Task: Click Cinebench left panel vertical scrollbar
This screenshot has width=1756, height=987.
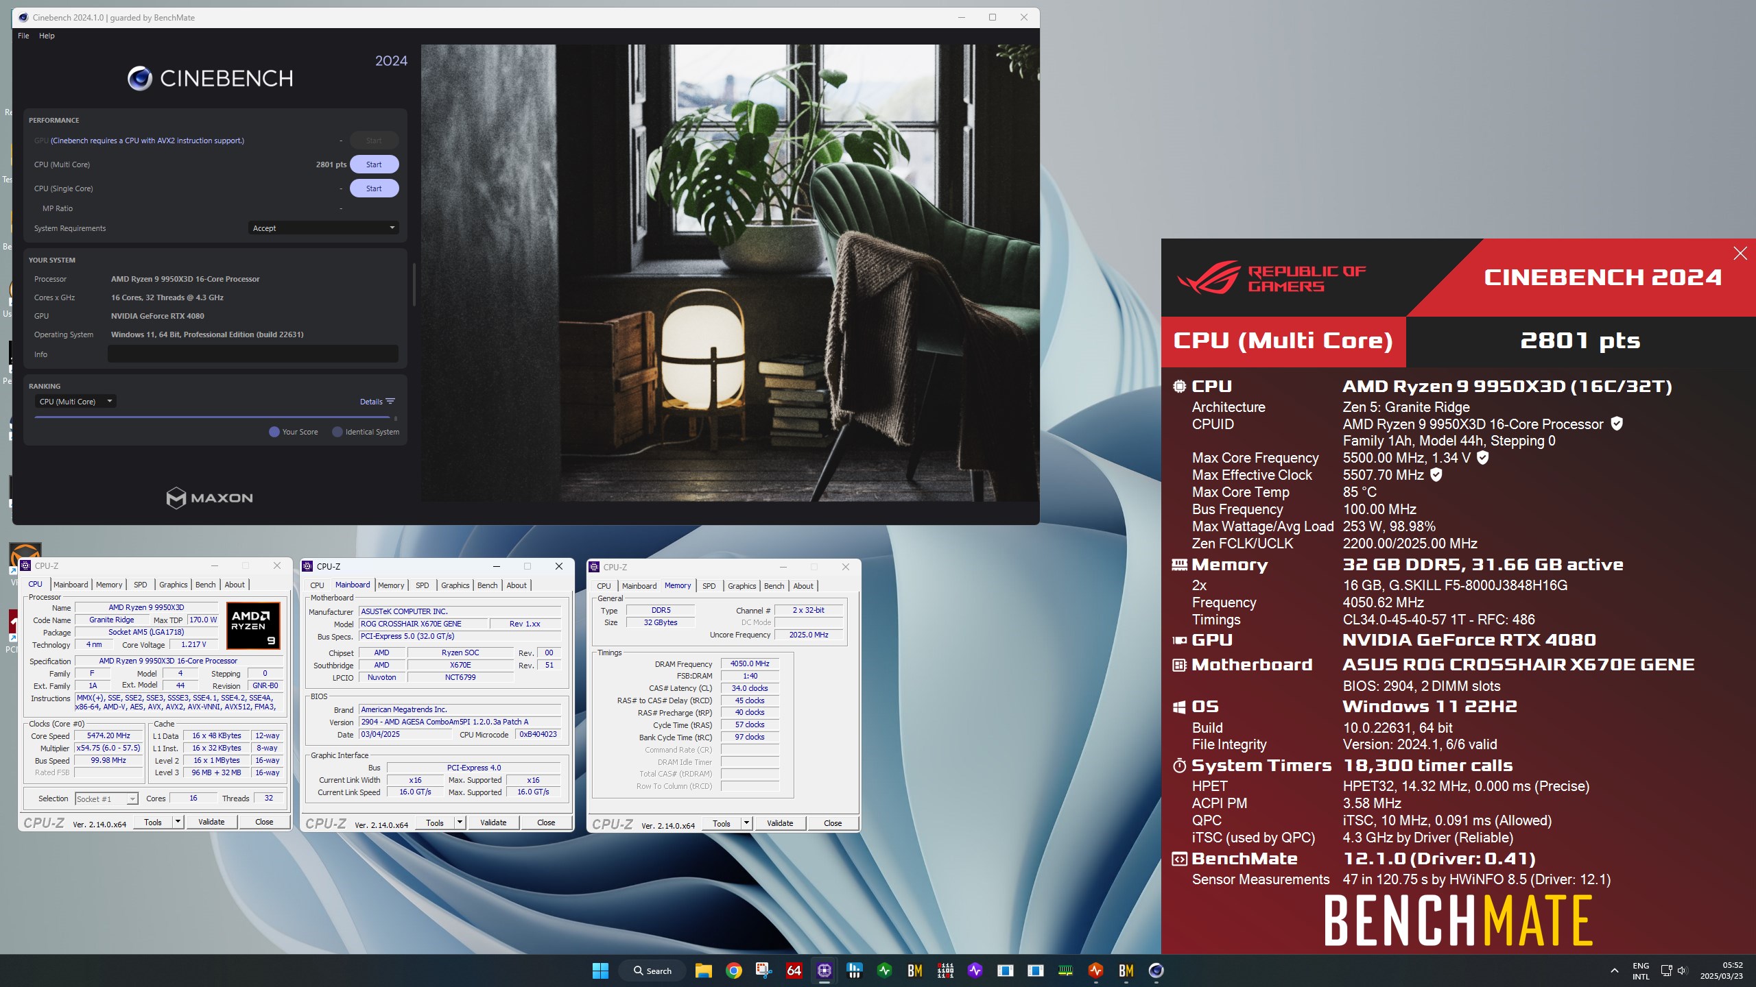Action: pos(414,284)
